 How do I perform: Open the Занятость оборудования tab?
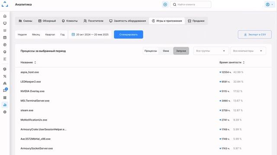click(127, 21)
